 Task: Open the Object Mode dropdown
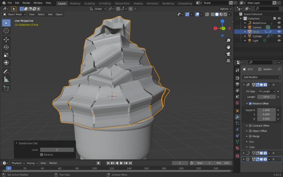point(15,15)
